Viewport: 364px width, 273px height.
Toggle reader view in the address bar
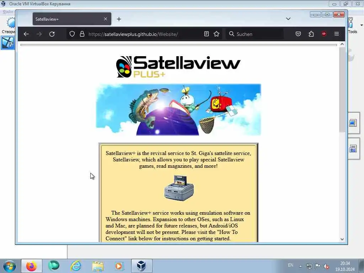(x=207, y=34)
